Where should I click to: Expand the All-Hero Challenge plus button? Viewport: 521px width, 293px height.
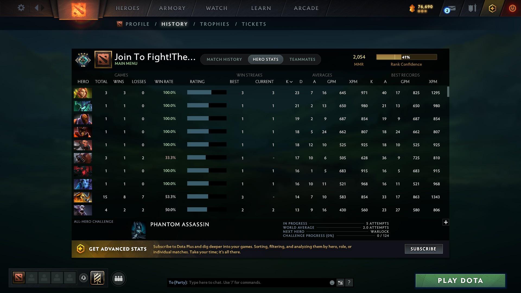[x=446, y=222]
